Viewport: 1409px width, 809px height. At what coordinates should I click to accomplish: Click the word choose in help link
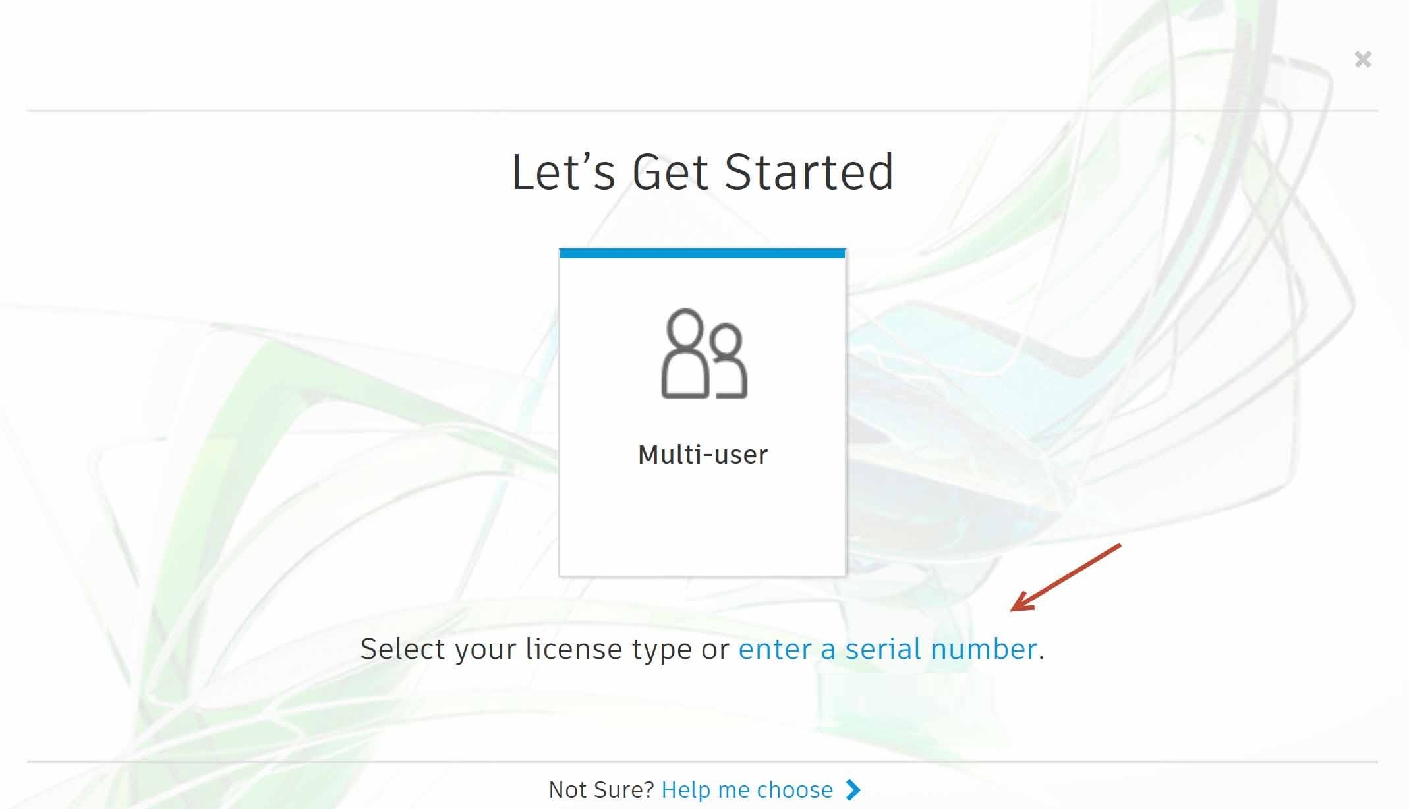pyautogui.click(x=795, y=789)
